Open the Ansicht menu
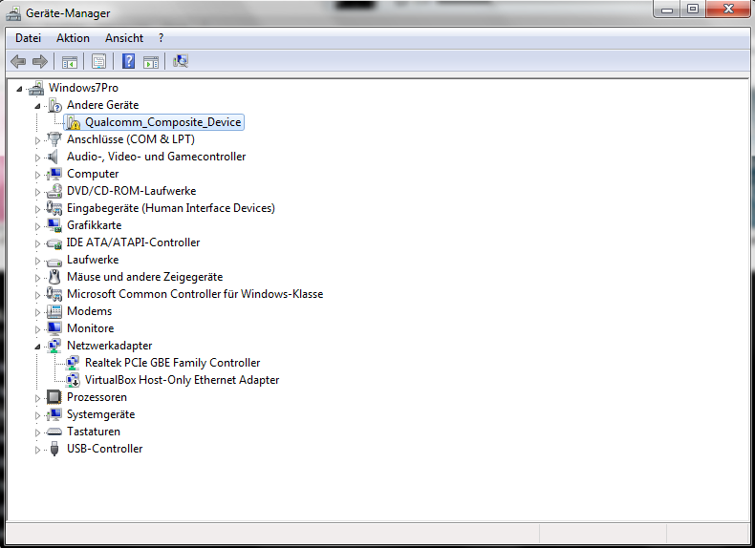755x548 pixels. point(124,38)
